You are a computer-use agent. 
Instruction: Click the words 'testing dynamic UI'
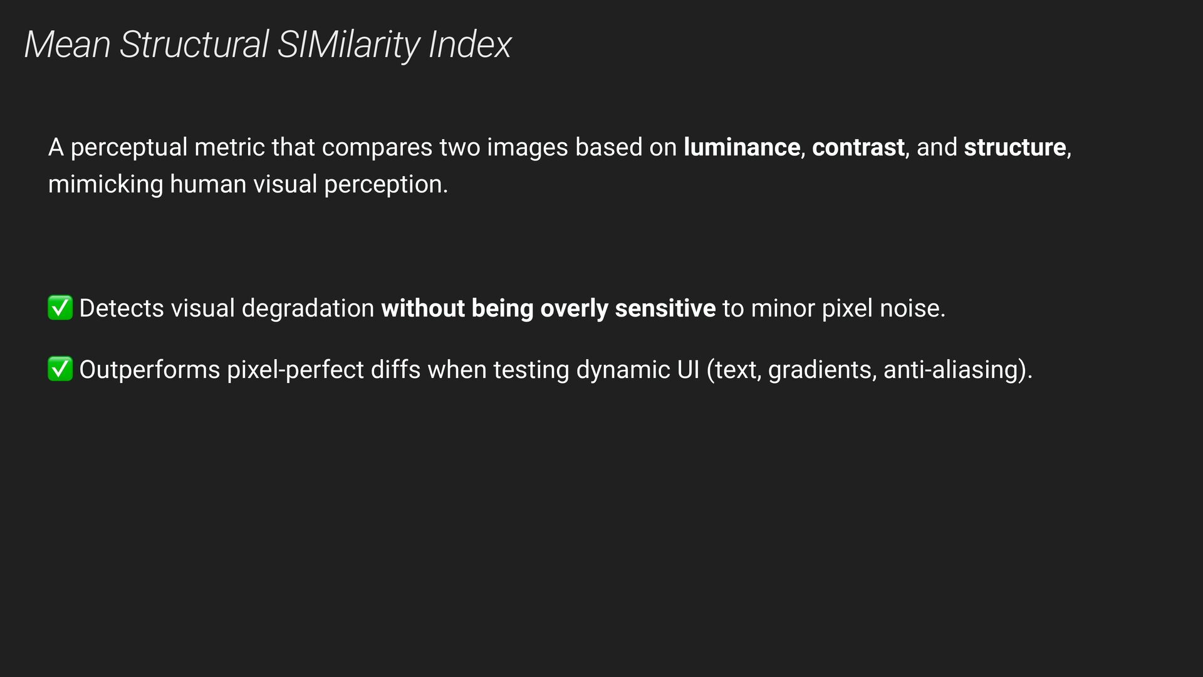596,370
